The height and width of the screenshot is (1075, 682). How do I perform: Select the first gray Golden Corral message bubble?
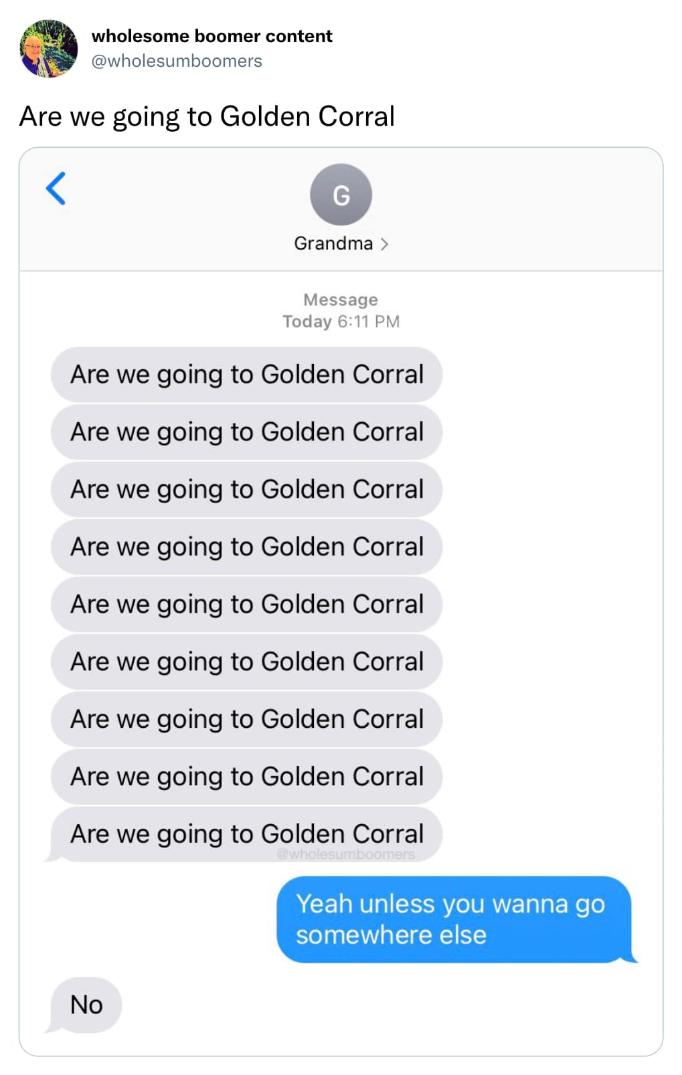pos(246,375)
